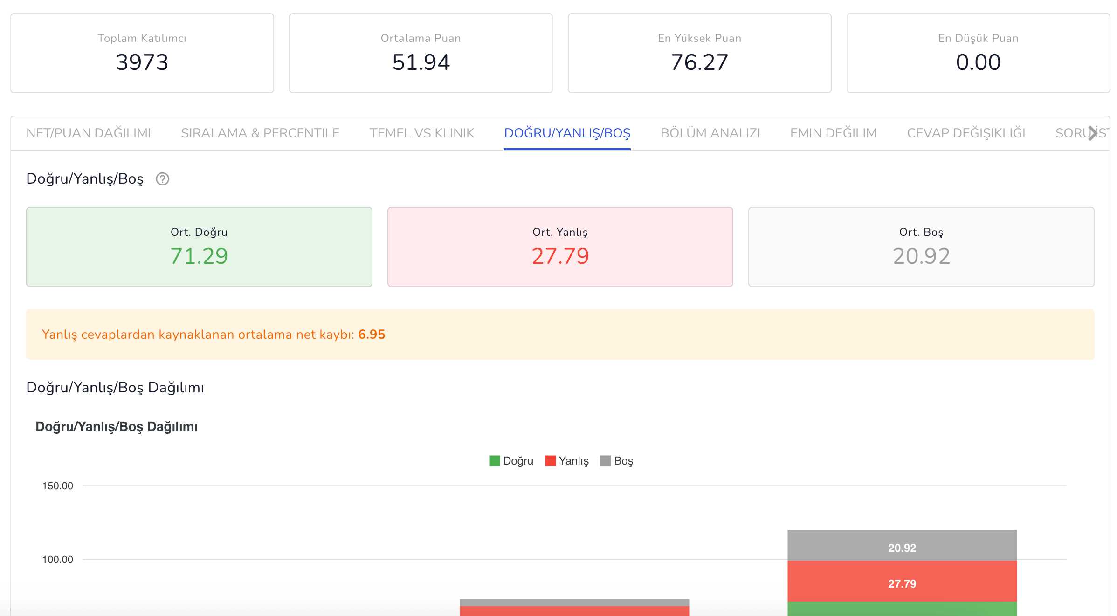
Task: Click the 150.00 y-axis label
Action: [58, 486]
